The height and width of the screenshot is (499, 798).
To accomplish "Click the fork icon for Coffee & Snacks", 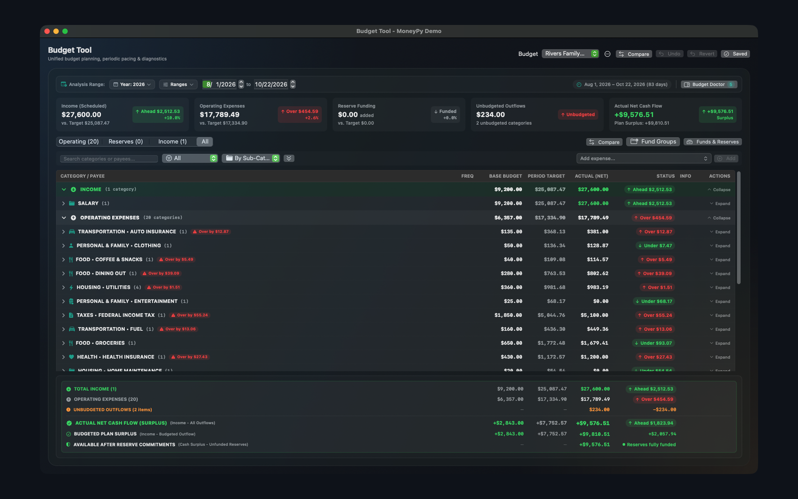I will click(71, 259).
